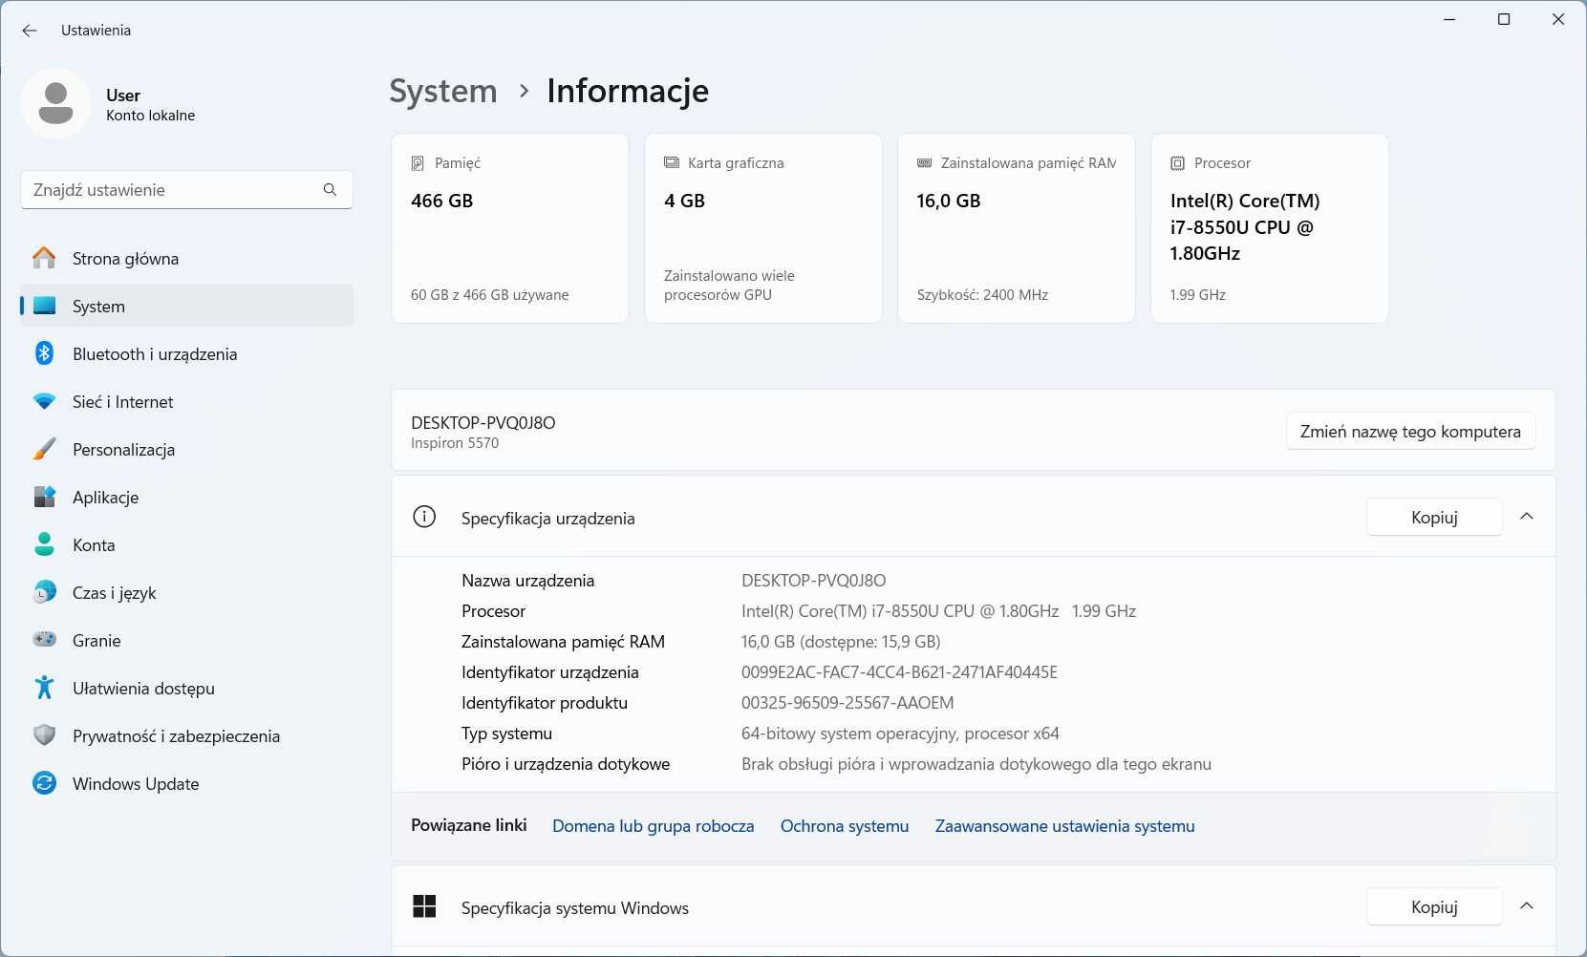The image size is (1587, 957).
Task: Click the Konta person icon
Action: pyautogui.click(x=44, y=544)
